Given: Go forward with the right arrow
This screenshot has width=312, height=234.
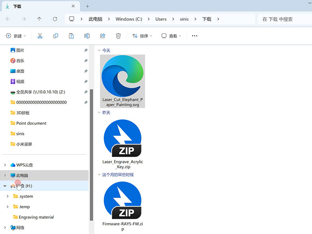Looking at the screenshot, I should click(x=24, y=19).
